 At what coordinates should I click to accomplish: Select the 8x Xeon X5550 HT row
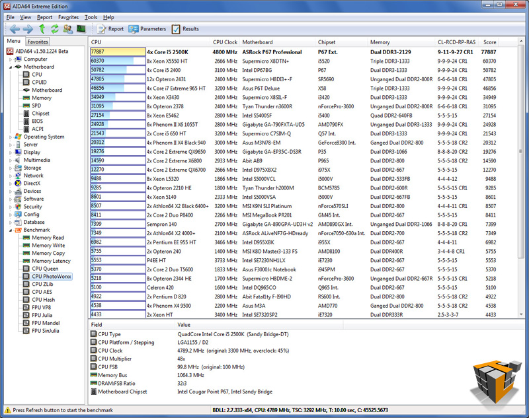[294, 61]
